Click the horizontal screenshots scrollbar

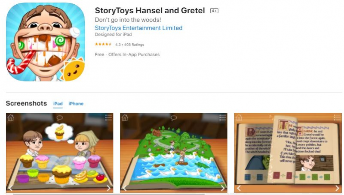109,194
